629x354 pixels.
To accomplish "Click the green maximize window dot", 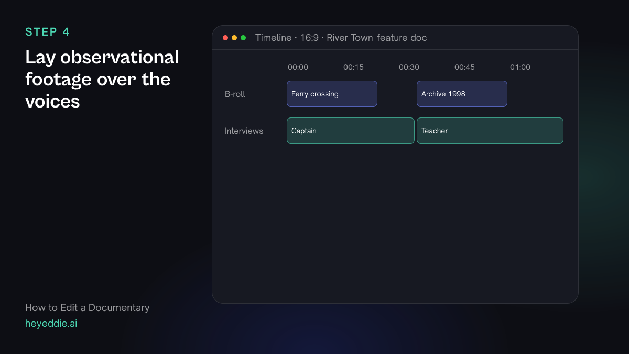I will 243,38.
